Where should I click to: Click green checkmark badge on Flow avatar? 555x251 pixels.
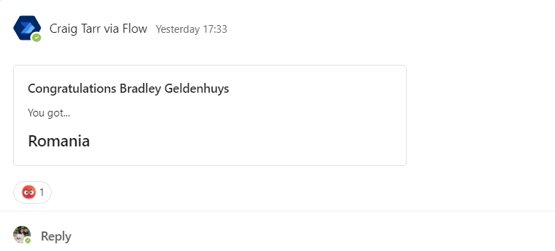click(36, 38)
